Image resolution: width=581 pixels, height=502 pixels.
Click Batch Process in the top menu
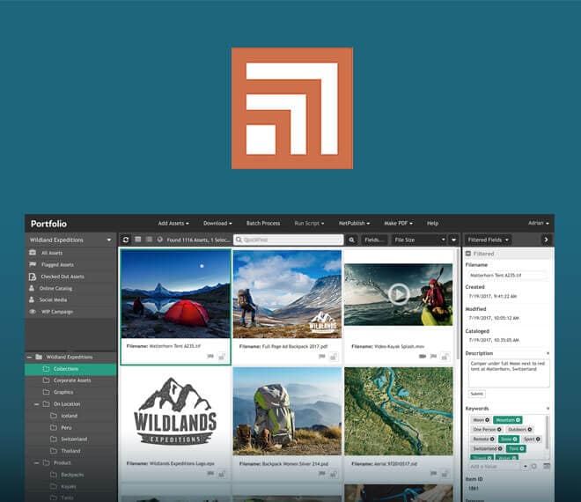[263, 223]
